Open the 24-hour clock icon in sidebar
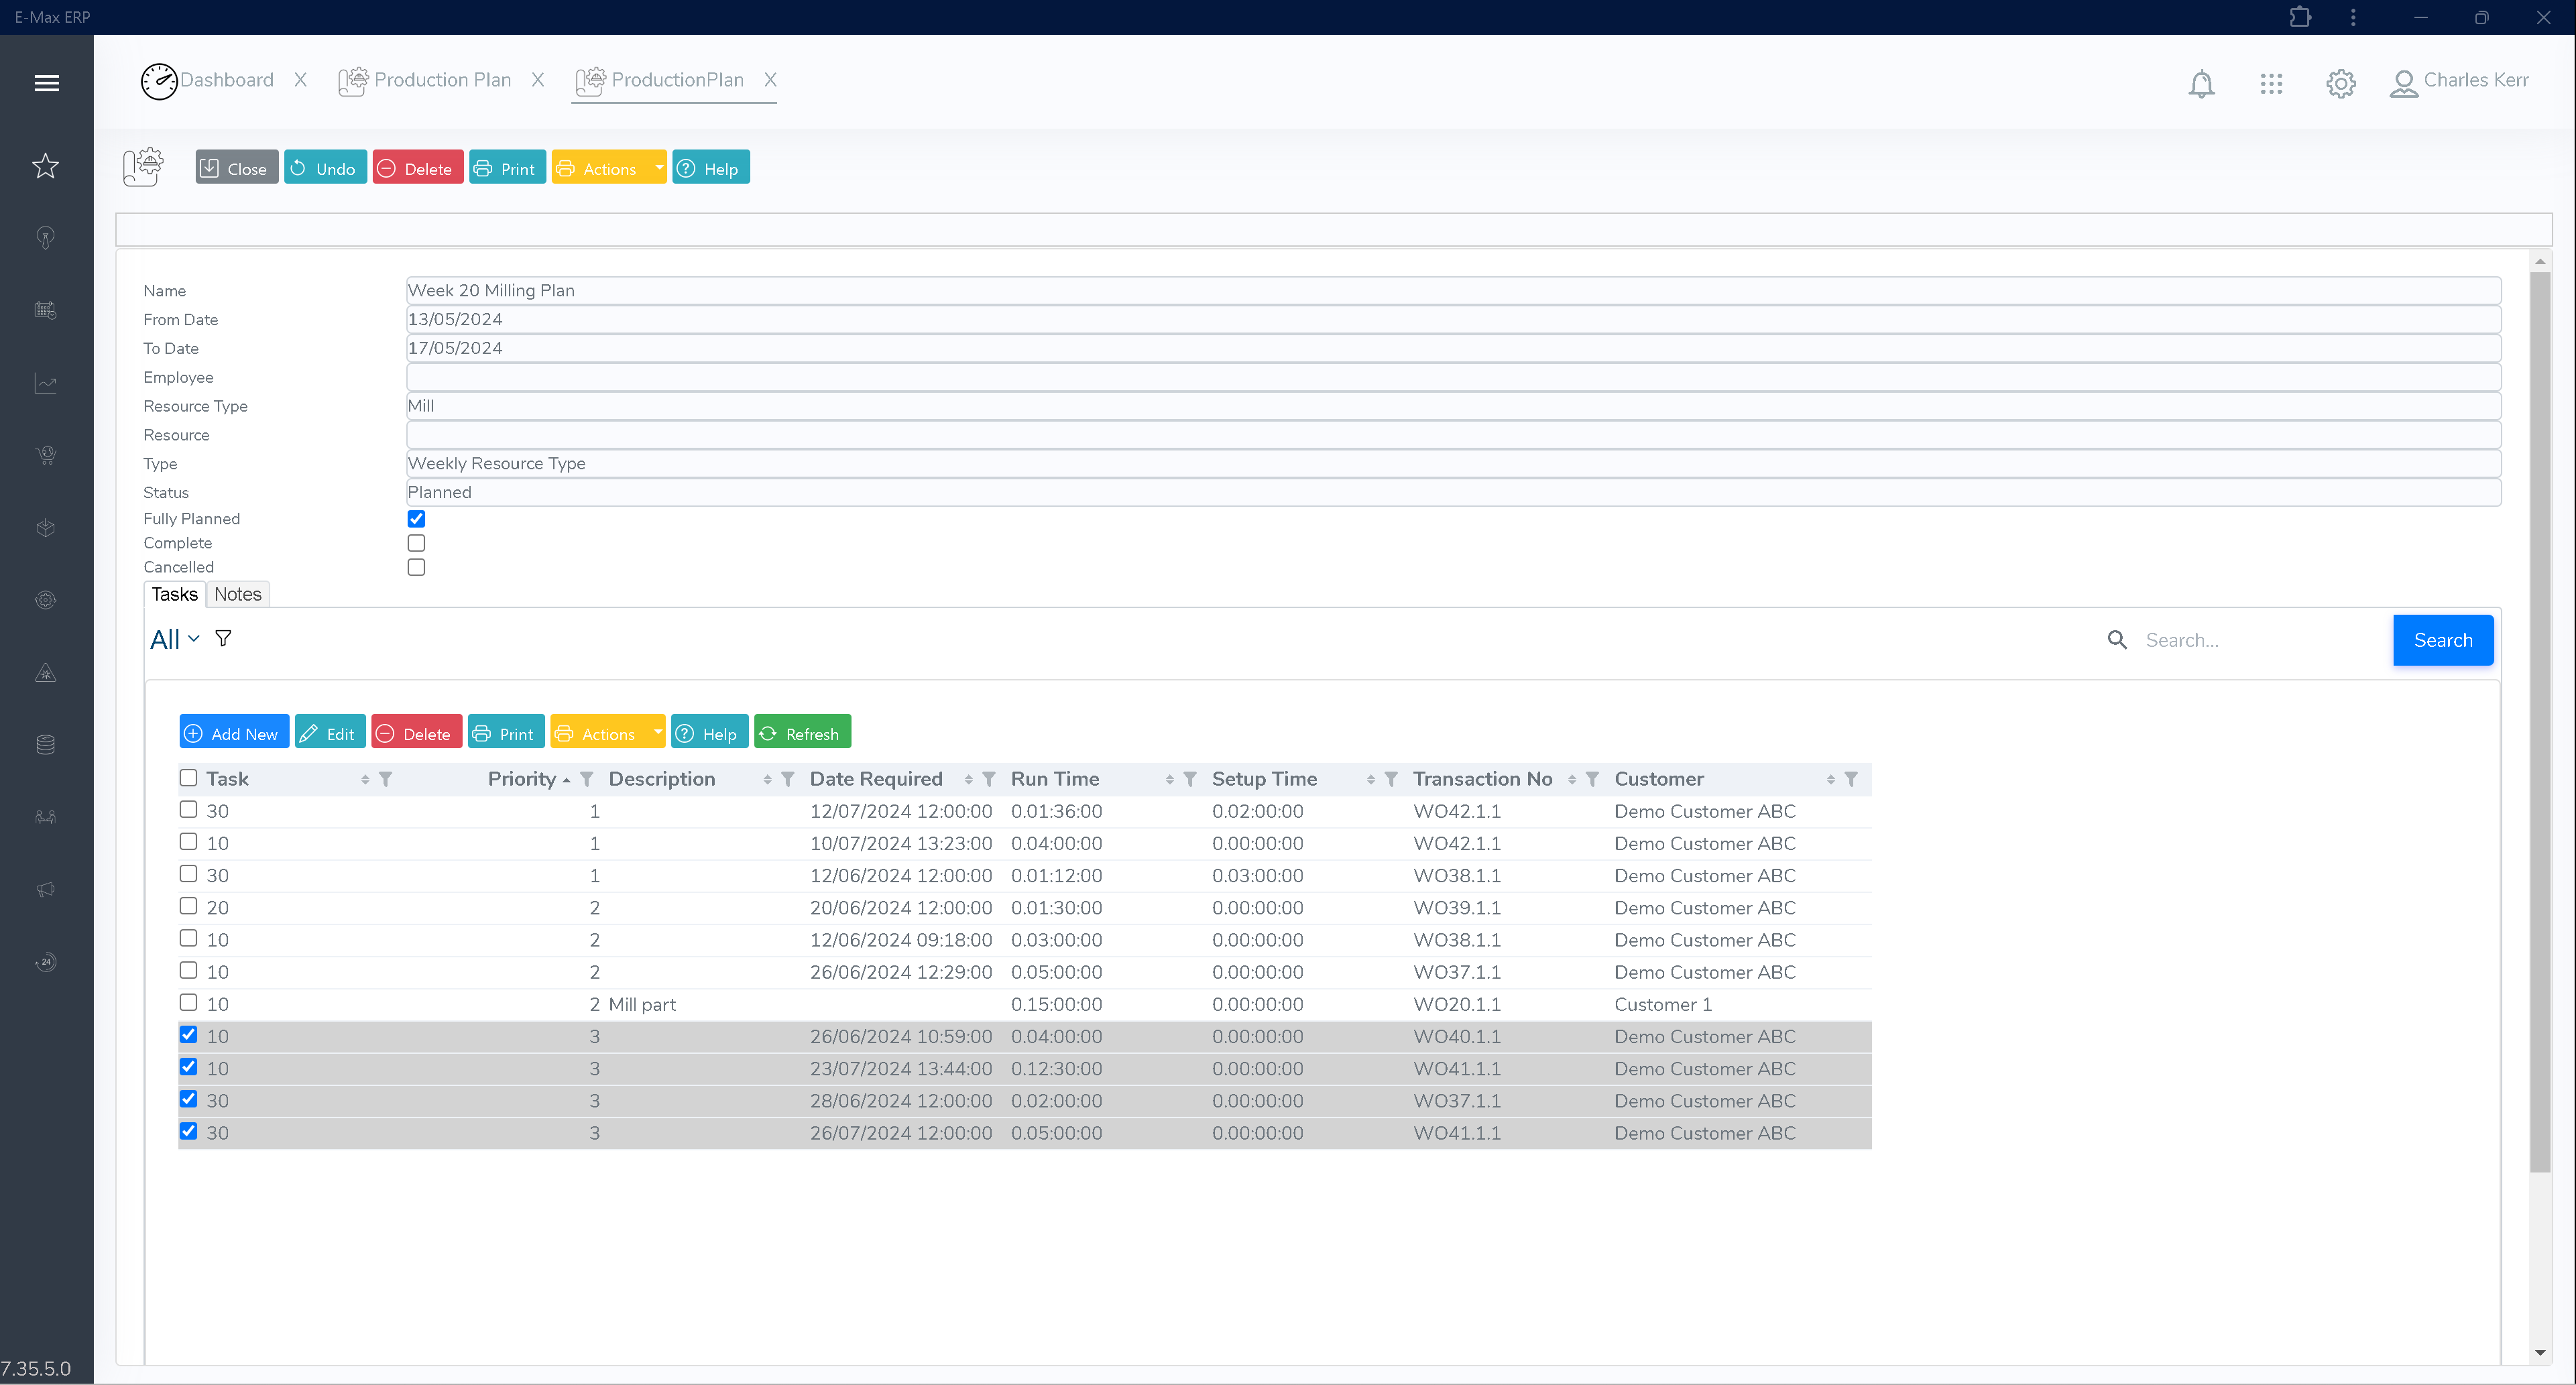The image size is (2576, 1385). click(46, 962)
